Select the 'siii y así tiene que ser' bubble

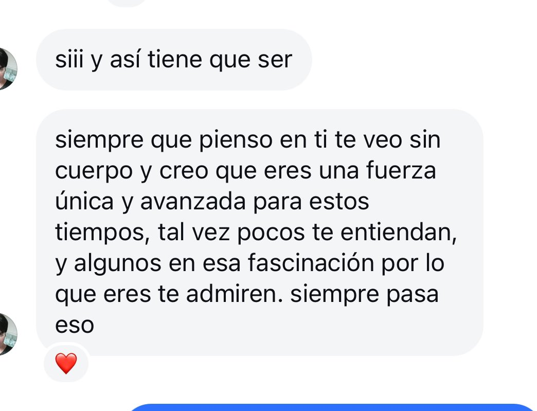(174, 60)
